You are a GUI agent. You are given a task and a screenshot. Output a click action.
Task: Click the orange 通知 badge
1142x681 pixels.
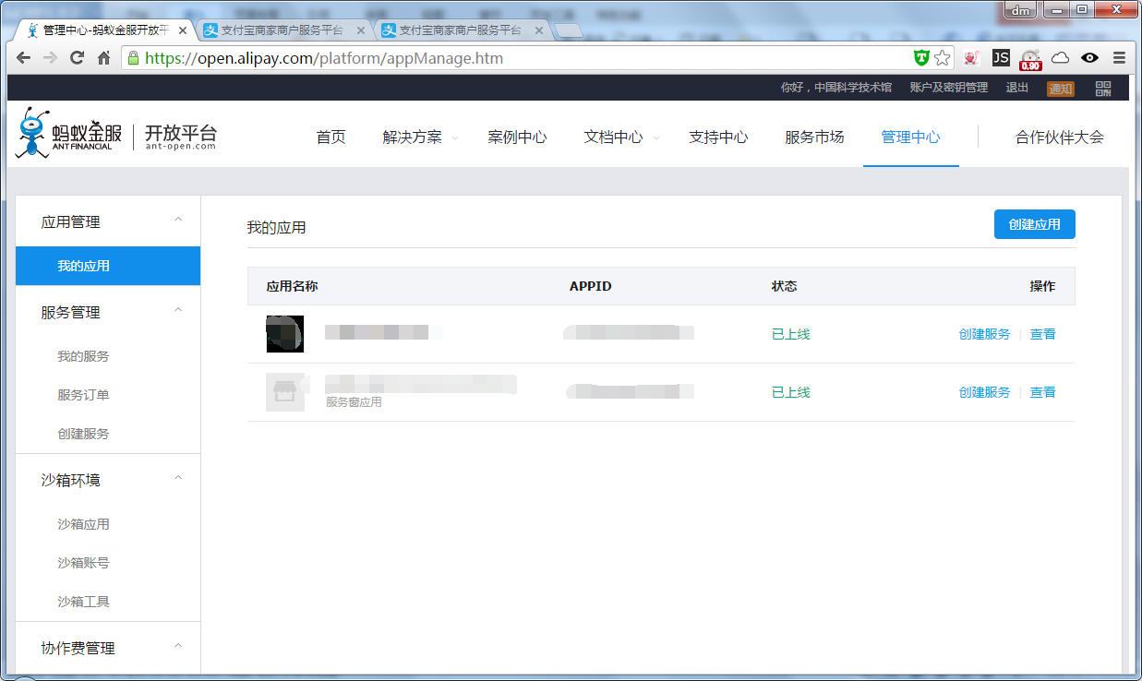point(1061,89)
